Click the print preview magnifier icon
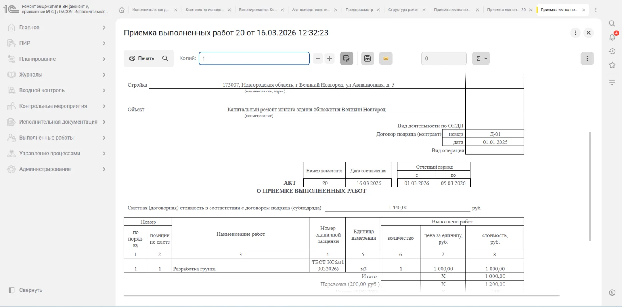 [x=165, y=58]
